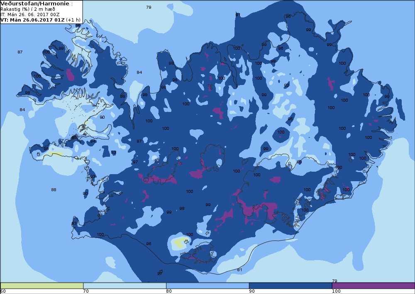
Task: Click the purple 100 legend swatch
Action: tap(373, 286)
